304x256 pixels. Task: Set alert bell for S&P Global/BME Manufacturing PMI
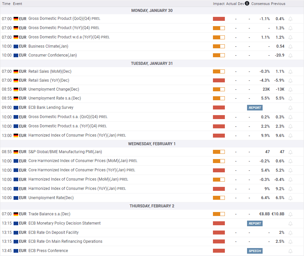[290, 152]
